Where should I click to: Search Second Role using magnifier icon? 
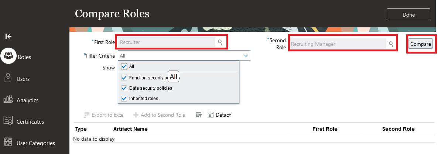(391, 44)
